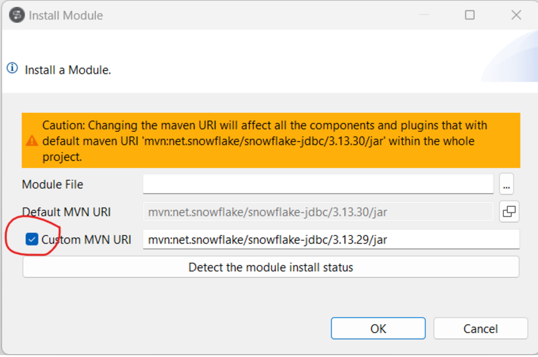The width and height of the screenshot is (538, 357).
Task: Click the orange caution message text
Action: click(x=265, y=141)
